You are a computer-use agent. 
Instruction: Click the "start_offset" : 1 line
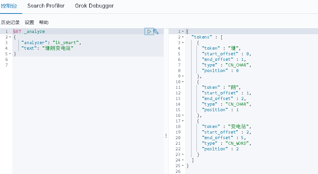point(227,93)
